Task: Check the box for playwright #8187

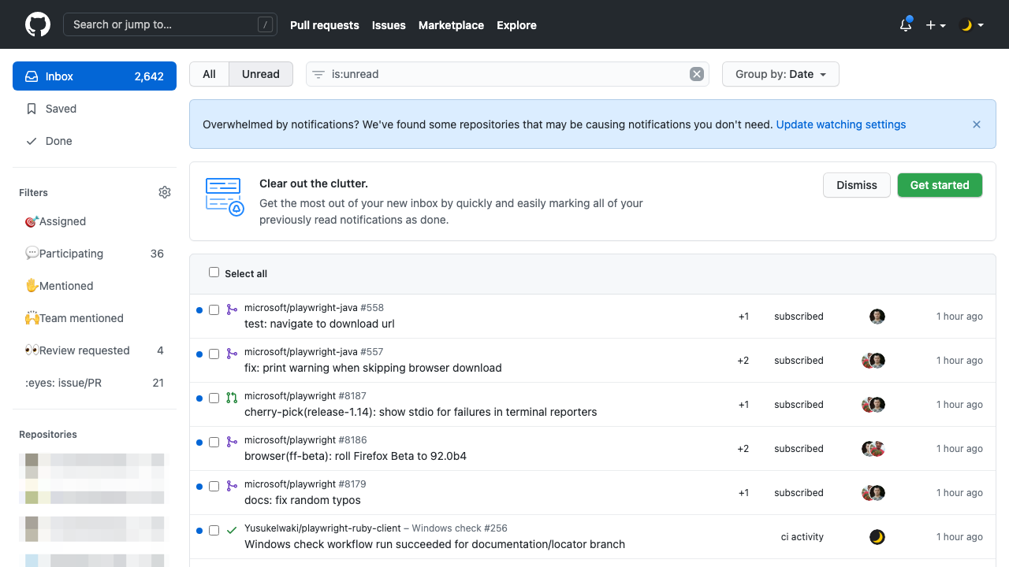Action: [214, 398]
